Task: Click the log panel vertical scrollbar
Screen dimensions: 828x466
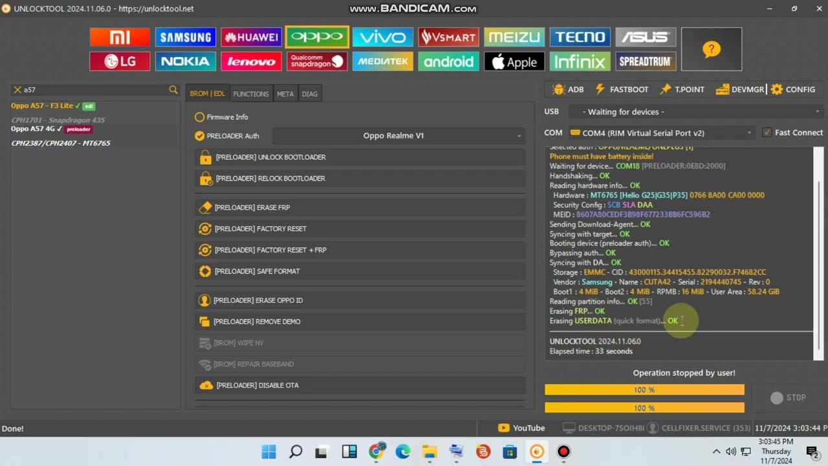Action: click(819, 253)
